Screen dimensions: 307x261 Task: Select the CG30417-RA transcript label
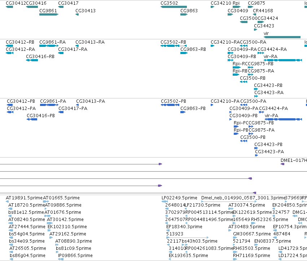pyautogui.click(x=73, y=49)
